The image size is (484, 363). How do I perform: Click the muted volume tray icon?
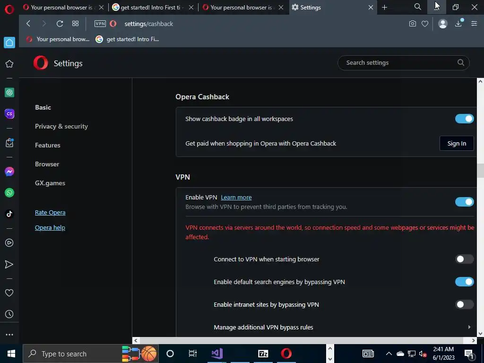(423, 354)
